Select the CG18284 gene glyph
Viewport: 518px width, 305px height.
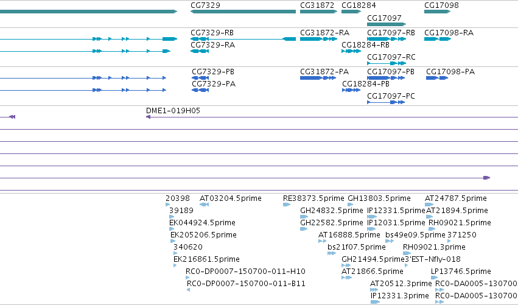[351, 12]
